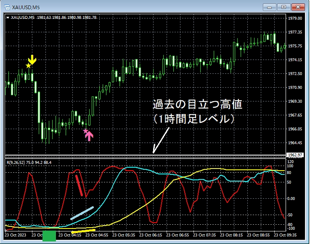Click the indicator label R(9,26,52) 75.0 94.2 88.4
The height and width of the screenshot is (244, 310).
point(29,162)
